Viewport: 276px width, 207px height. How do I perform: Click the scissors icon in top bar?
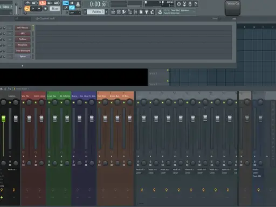tap(184, 4)
